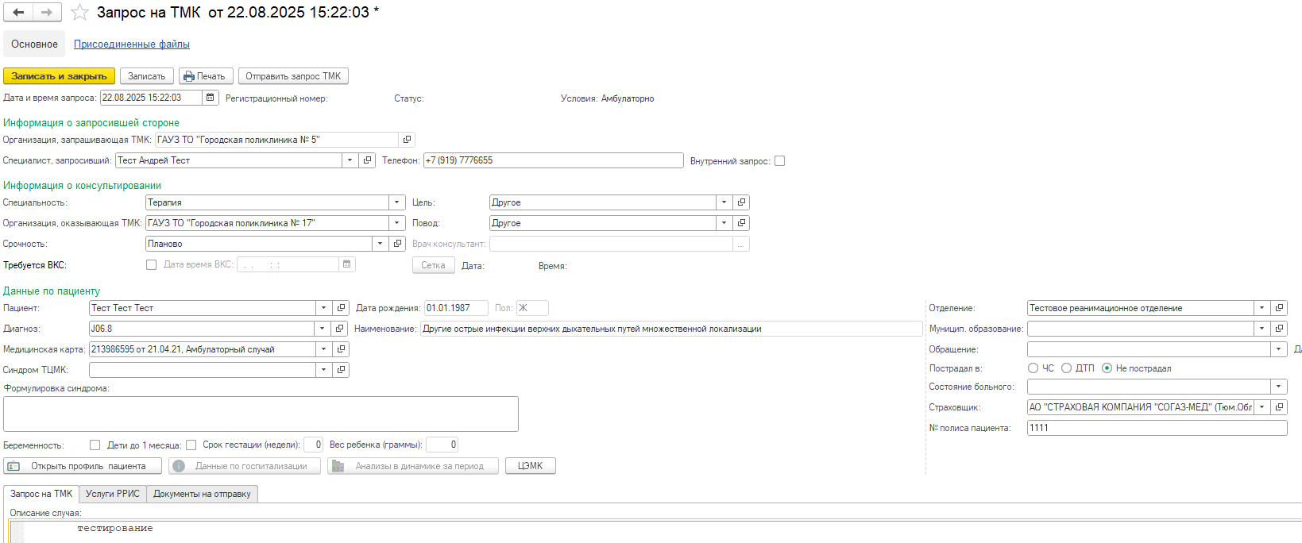Open calendar picker for VKS date
The width and height of the screenshot is (1302, 543).
pyautogui.click(x=346, y=264)
